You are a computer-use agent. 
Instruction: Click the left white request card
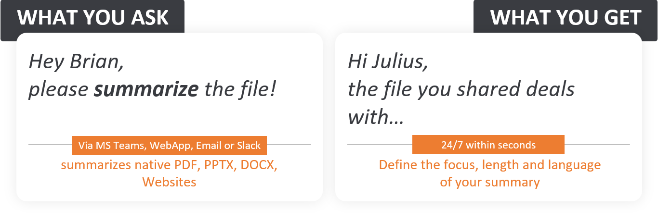coord(170,117)
